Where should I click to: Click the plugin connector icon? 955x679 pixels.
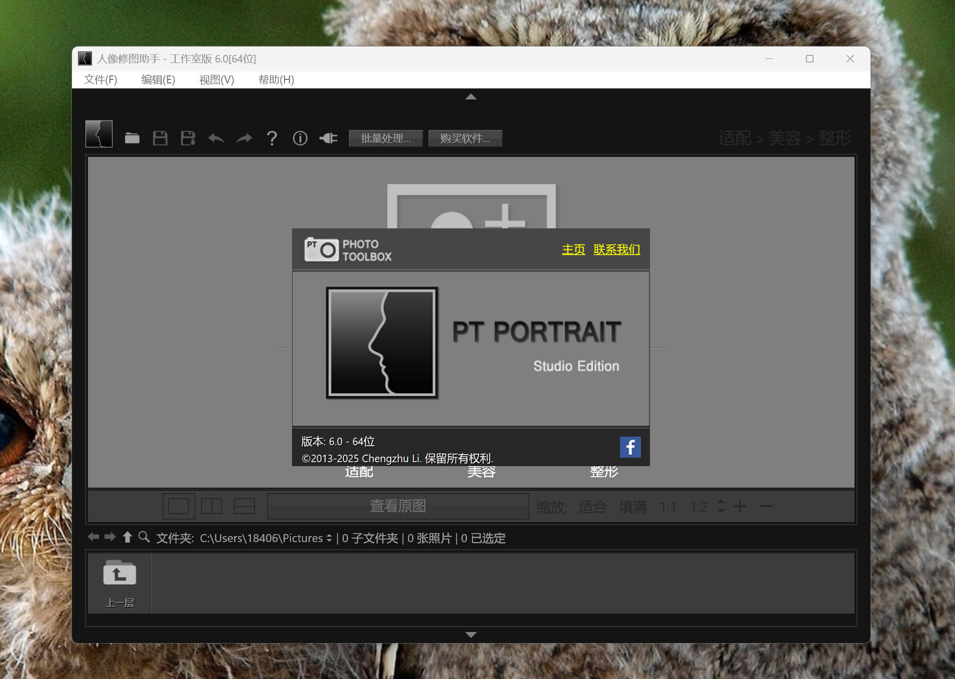[328, 138]
